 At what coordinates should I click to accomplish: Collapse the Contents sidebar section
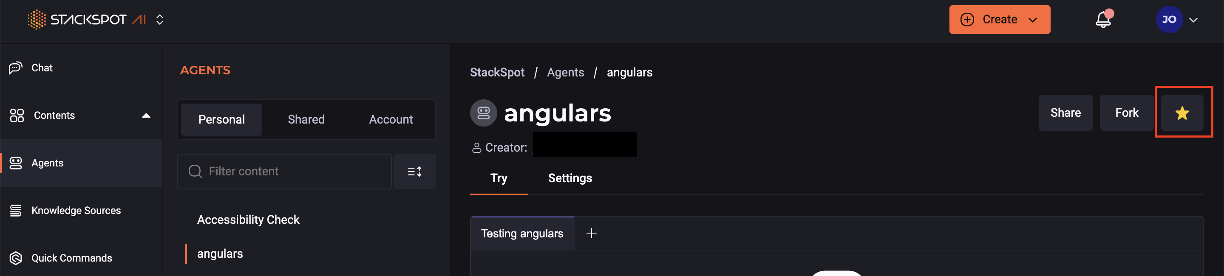click(x=146, y=115)
